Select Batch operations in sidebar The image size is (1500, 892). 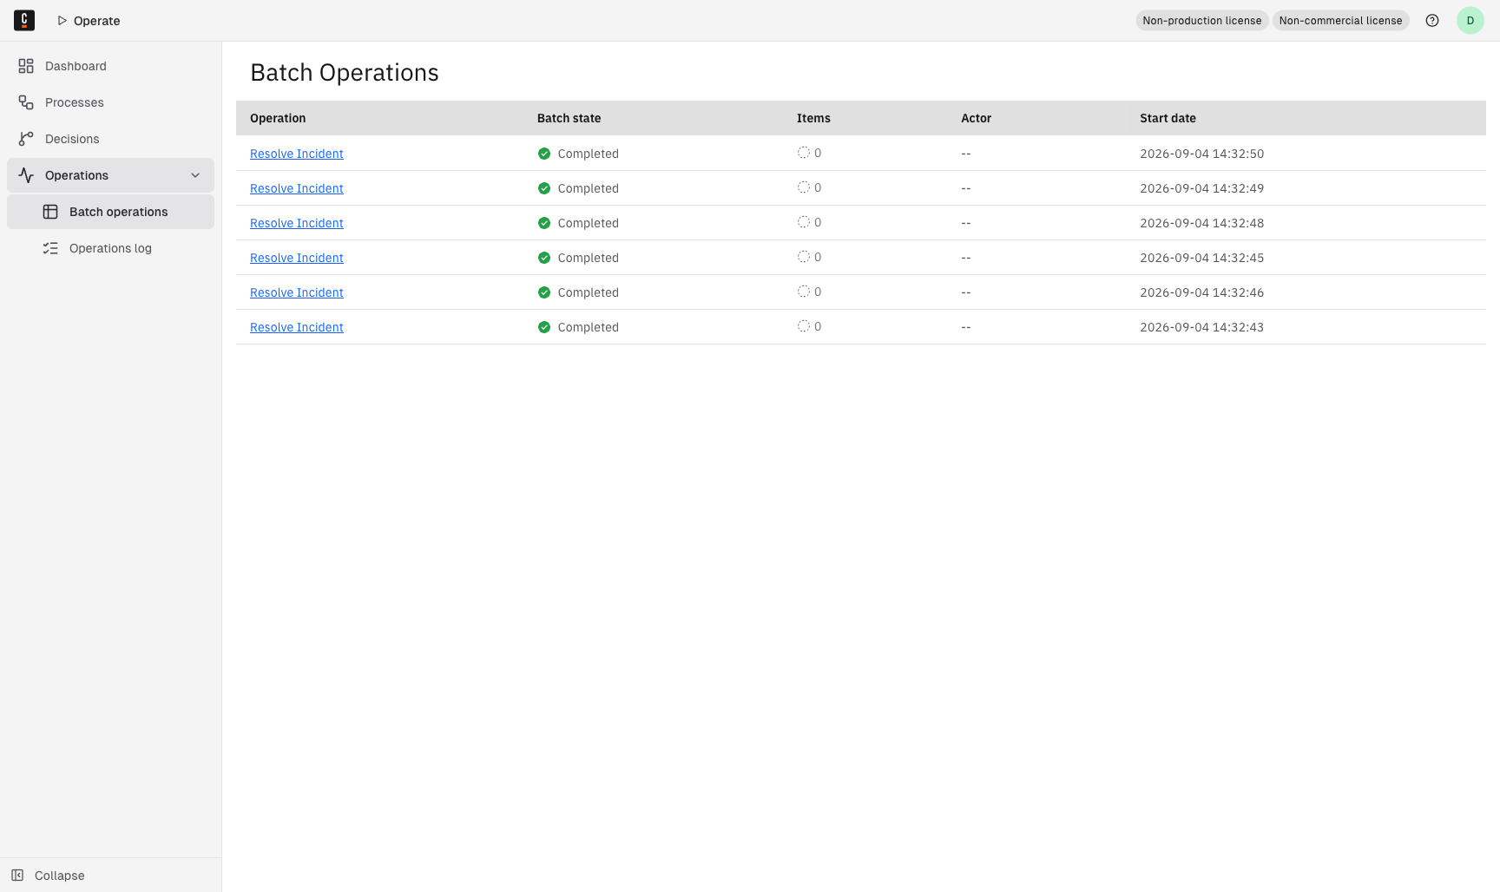coord(110,212)
